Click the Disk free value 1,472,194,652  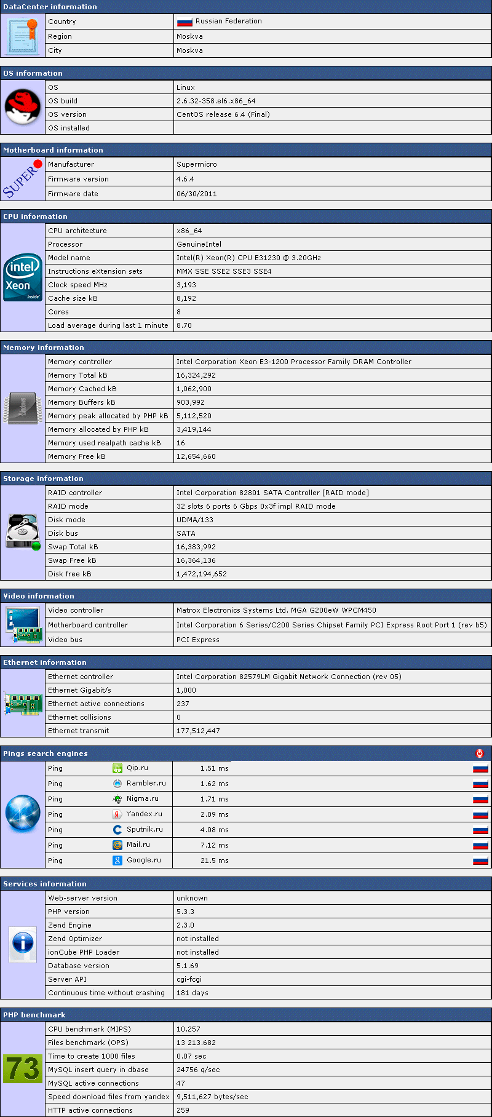pyautogui.click(x=201, y=574)
